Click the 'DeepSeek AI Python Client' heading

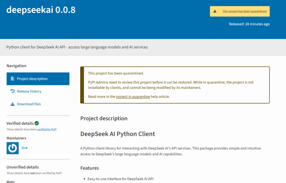[x=118, y=134]
